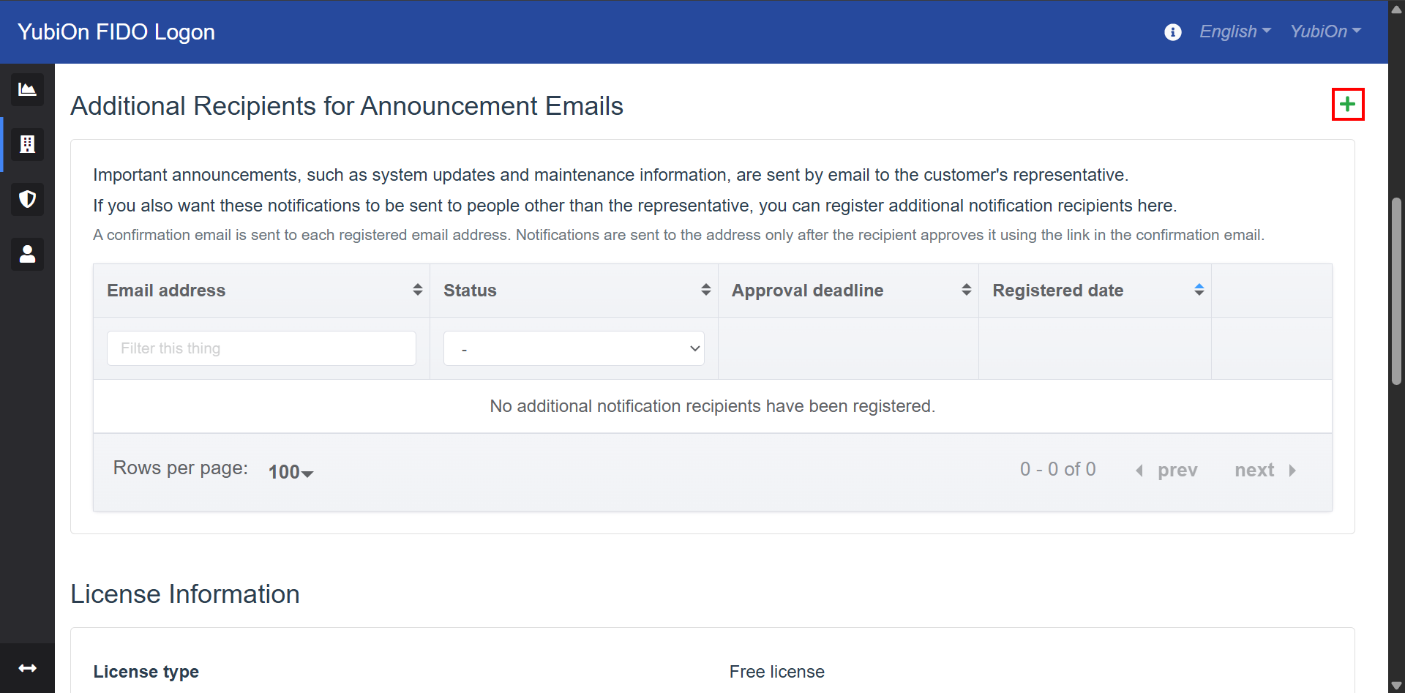
Task: Change rows per page from 100
Action: tap(291, 472)
